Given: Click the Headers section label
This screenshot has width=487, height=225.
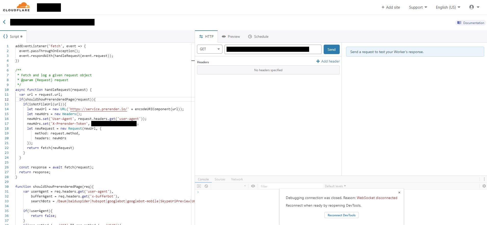Looking at the screenshot, I should tap(203, 62).
